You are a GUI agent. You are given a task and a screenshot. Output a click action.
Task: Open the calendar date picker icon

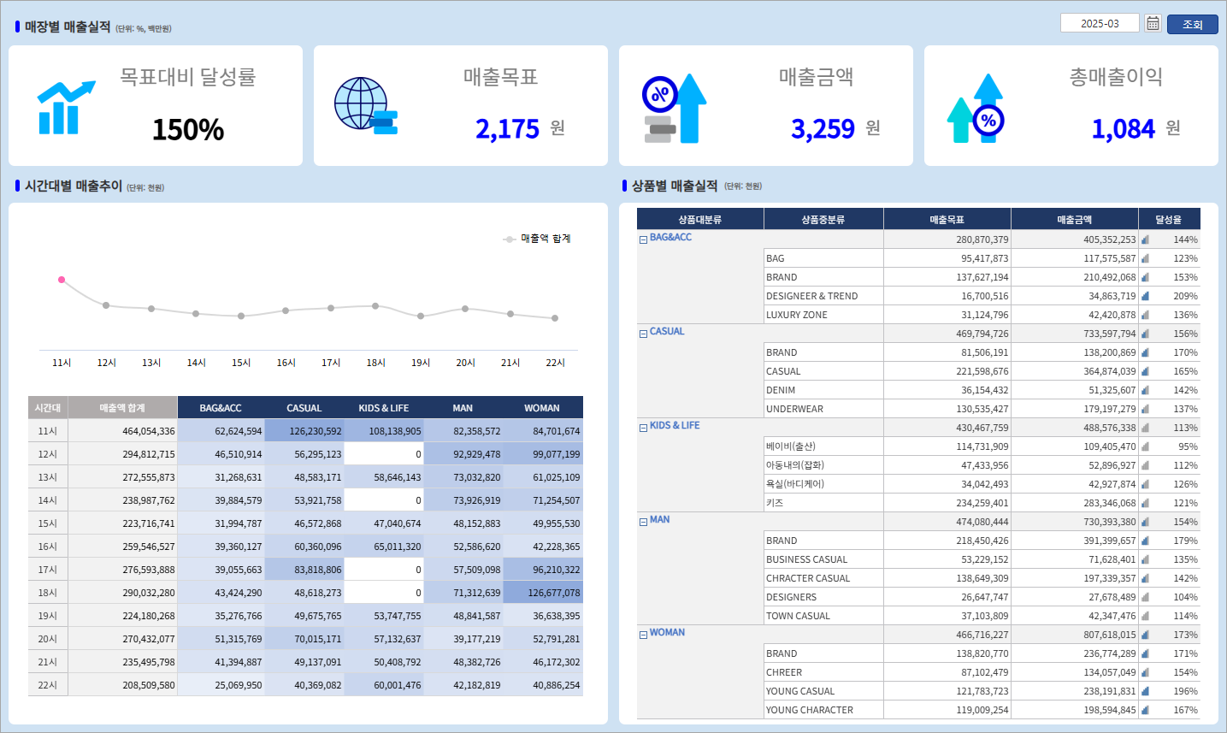point(1153,24)
